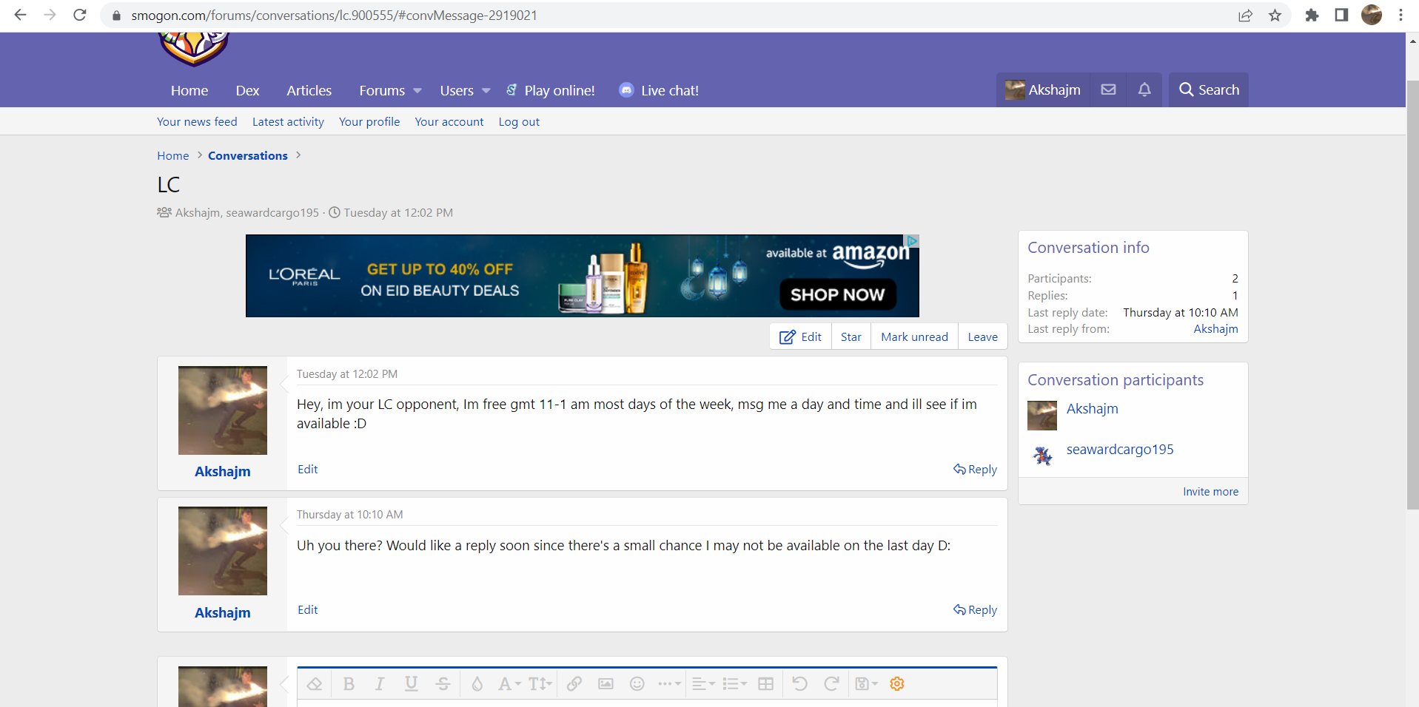Click the insert link icon in editor
Viewport: 1419px width, 707px height.
point(574,684)
